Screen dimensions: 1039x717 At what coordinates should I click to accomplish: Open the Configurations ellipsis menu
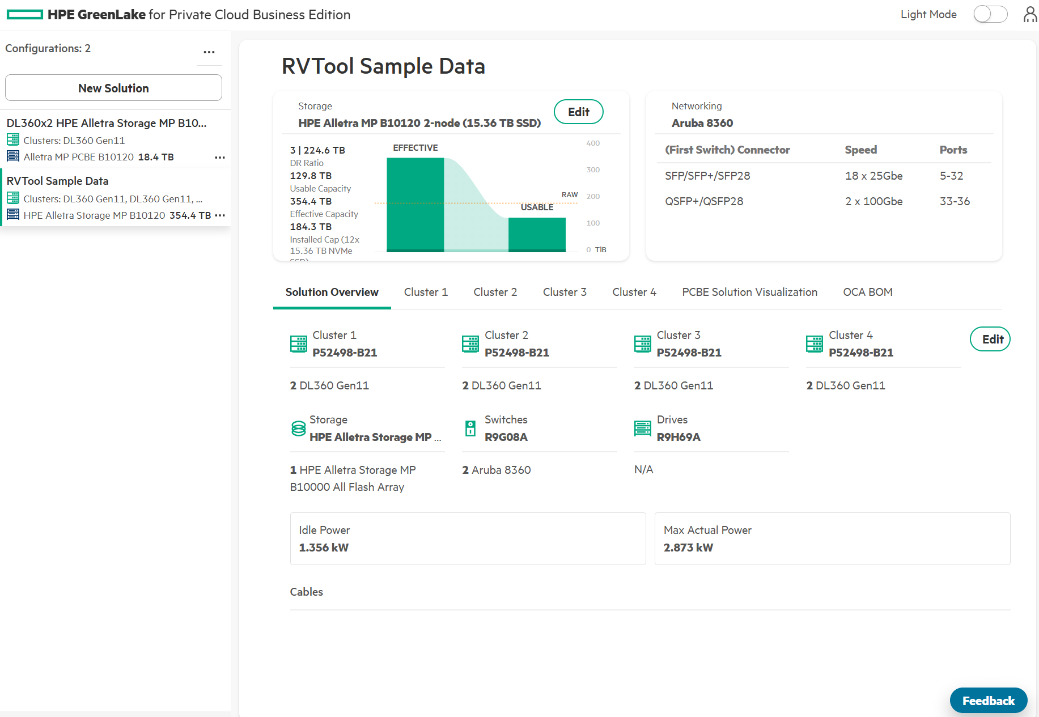point(209,52)
